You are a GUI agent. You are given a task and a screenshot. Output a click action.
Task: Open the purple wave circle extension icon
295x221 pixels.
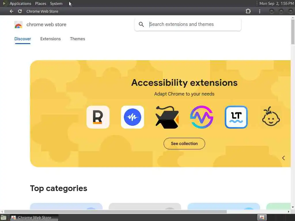tap(202, 117)
